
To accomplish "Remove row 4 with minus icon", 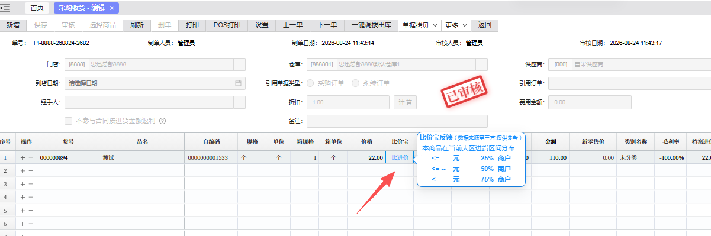I will click(x=31, y=197).
